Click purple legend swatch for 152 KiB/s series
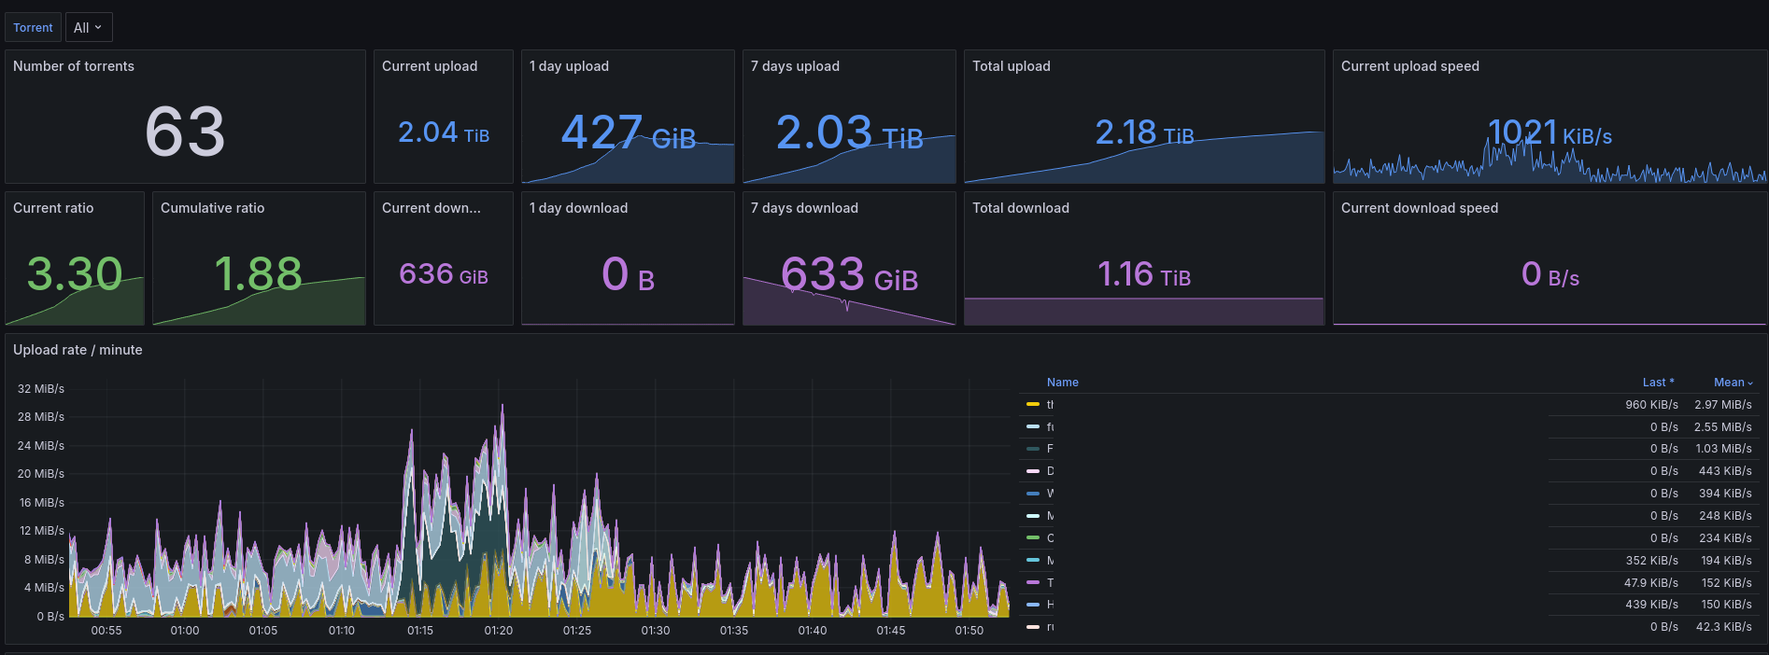 1033,582
